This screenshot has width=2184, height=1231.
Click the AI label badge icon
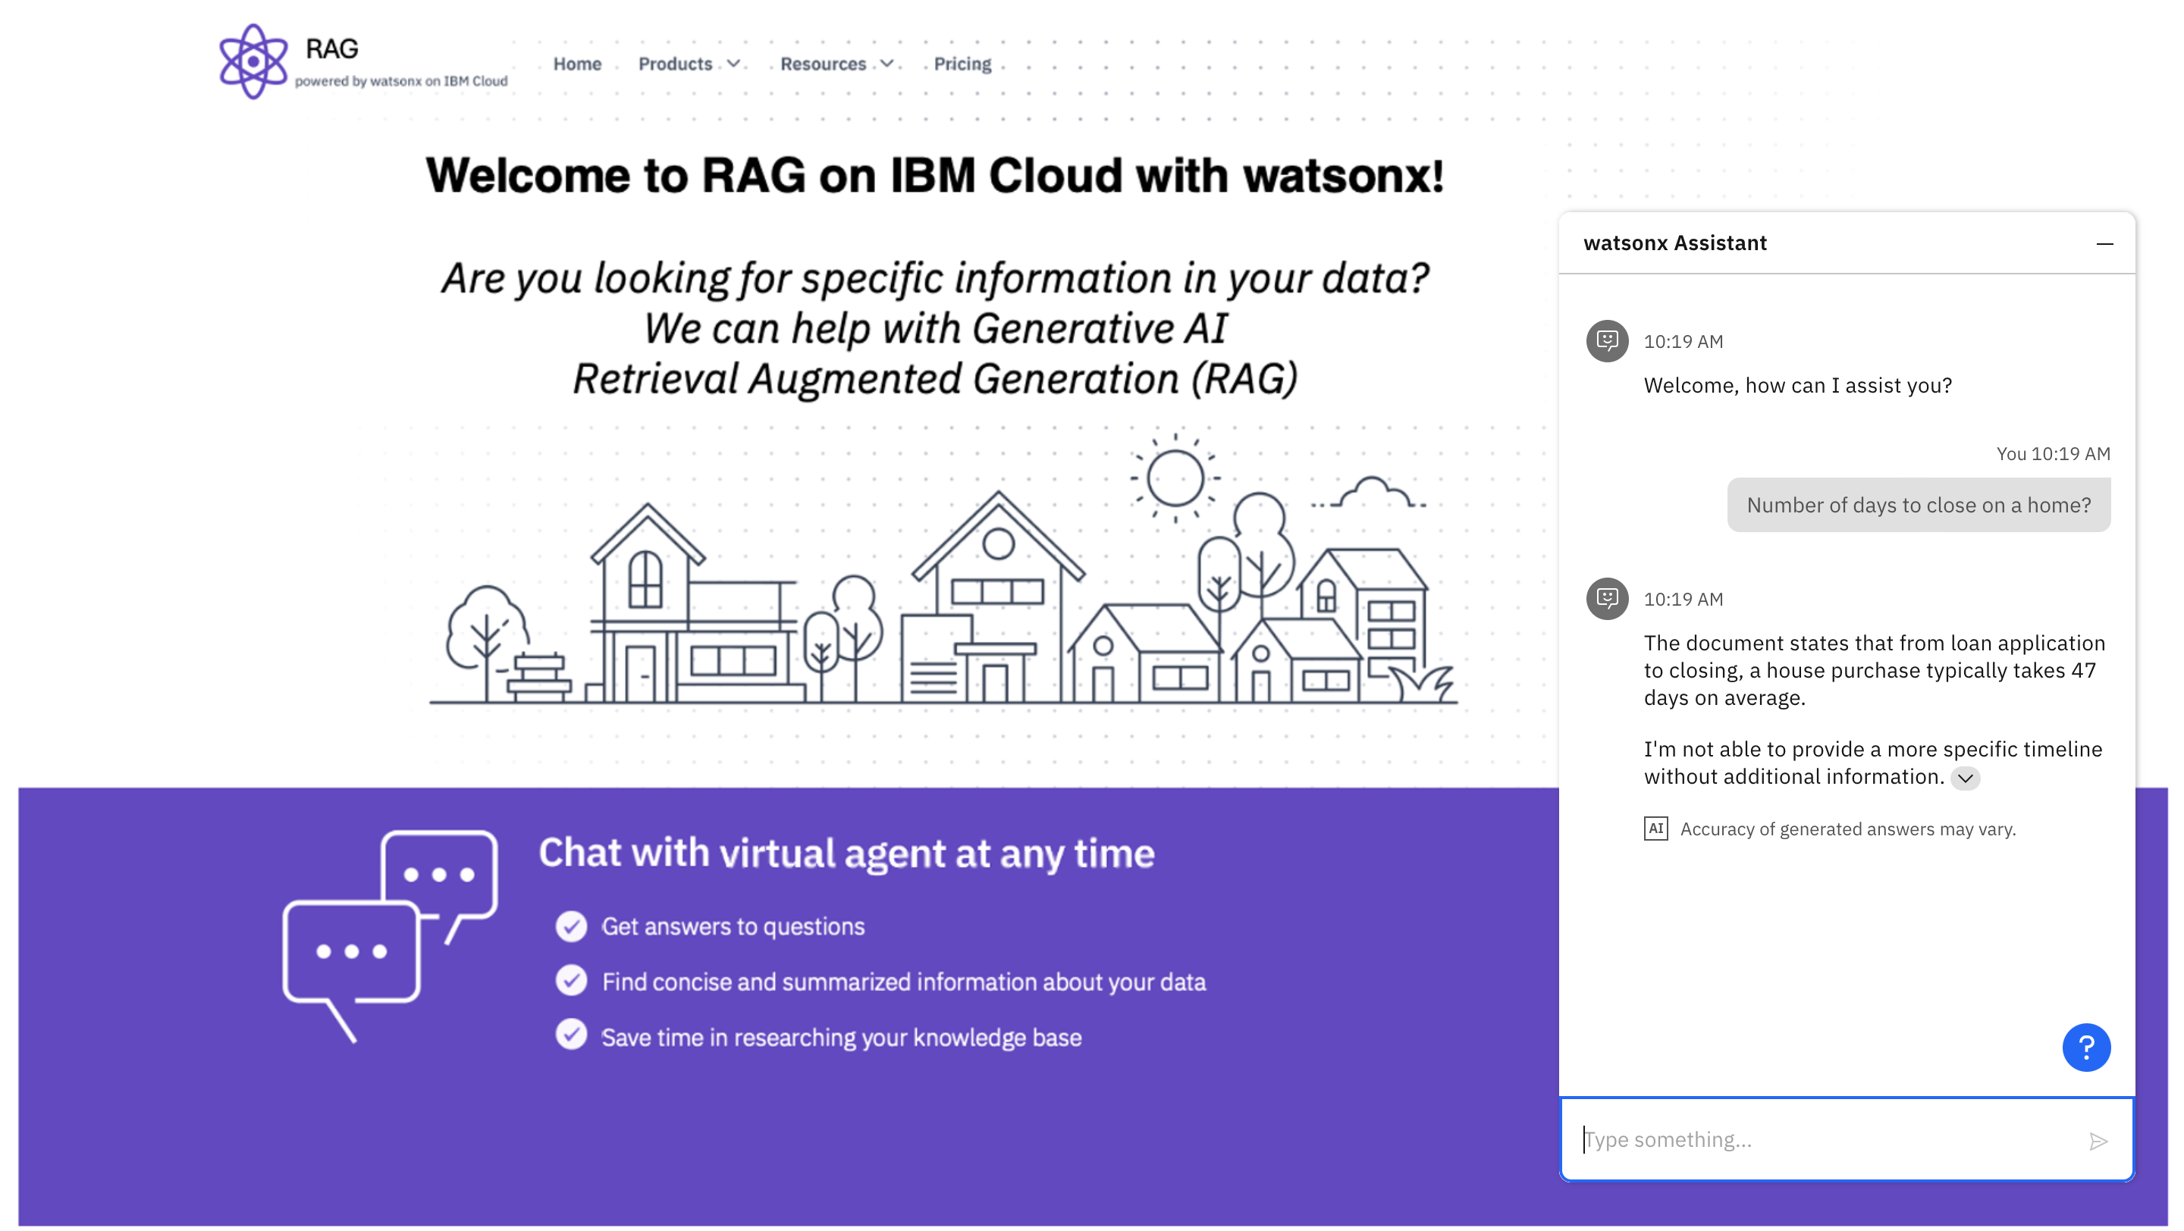click(1655, 828)
